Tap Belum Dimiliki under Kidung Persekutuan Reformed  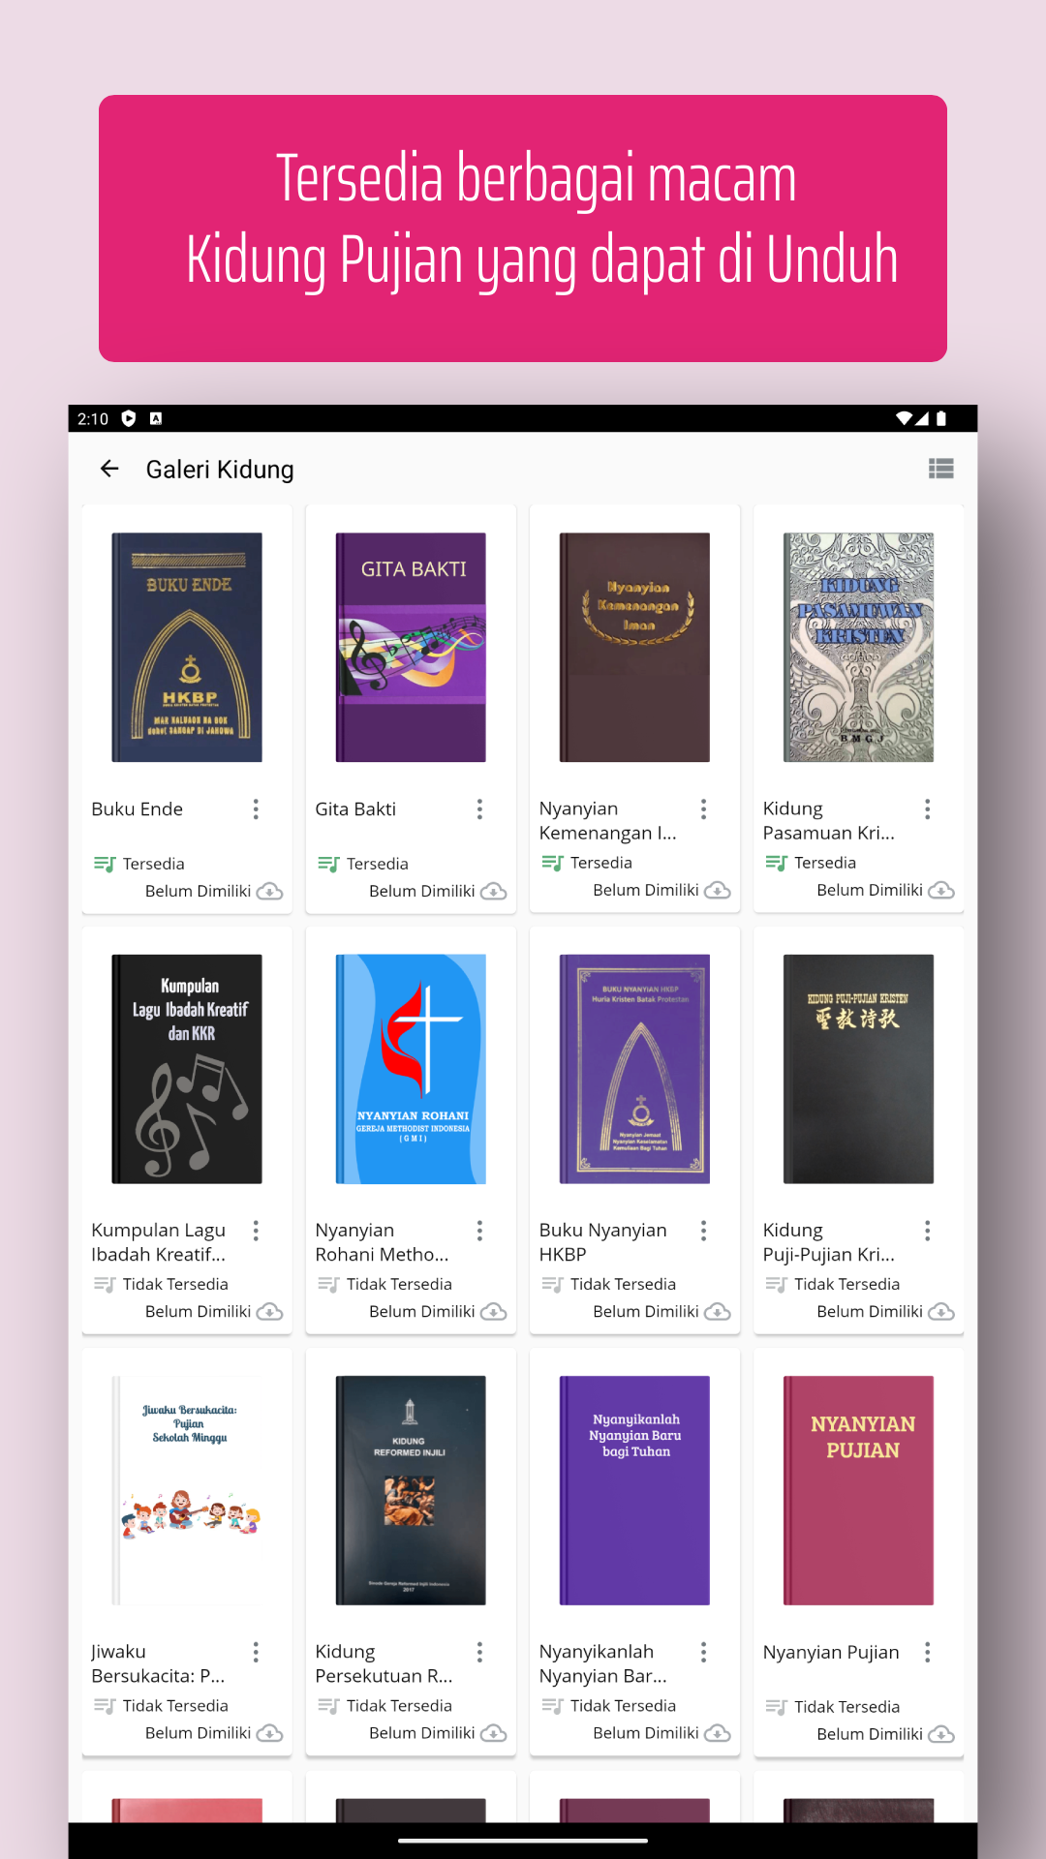[x=421, y=1733]
